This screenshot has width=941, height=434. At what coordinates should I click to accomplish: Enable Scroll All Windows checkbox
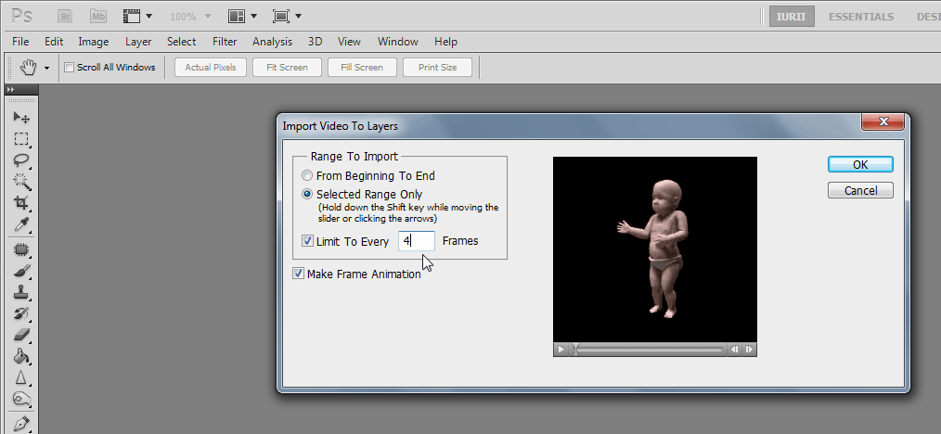pos(69,68)
